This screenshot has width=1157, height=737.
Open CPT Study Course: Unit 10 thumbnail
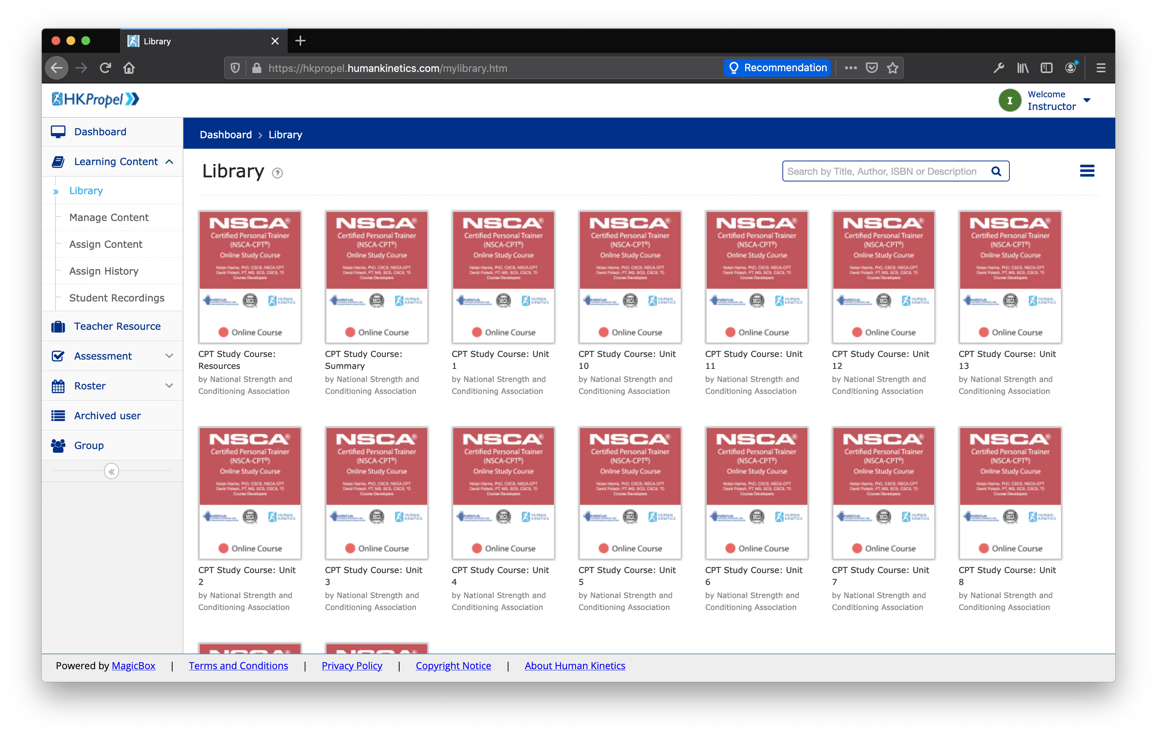click(630, 277)
